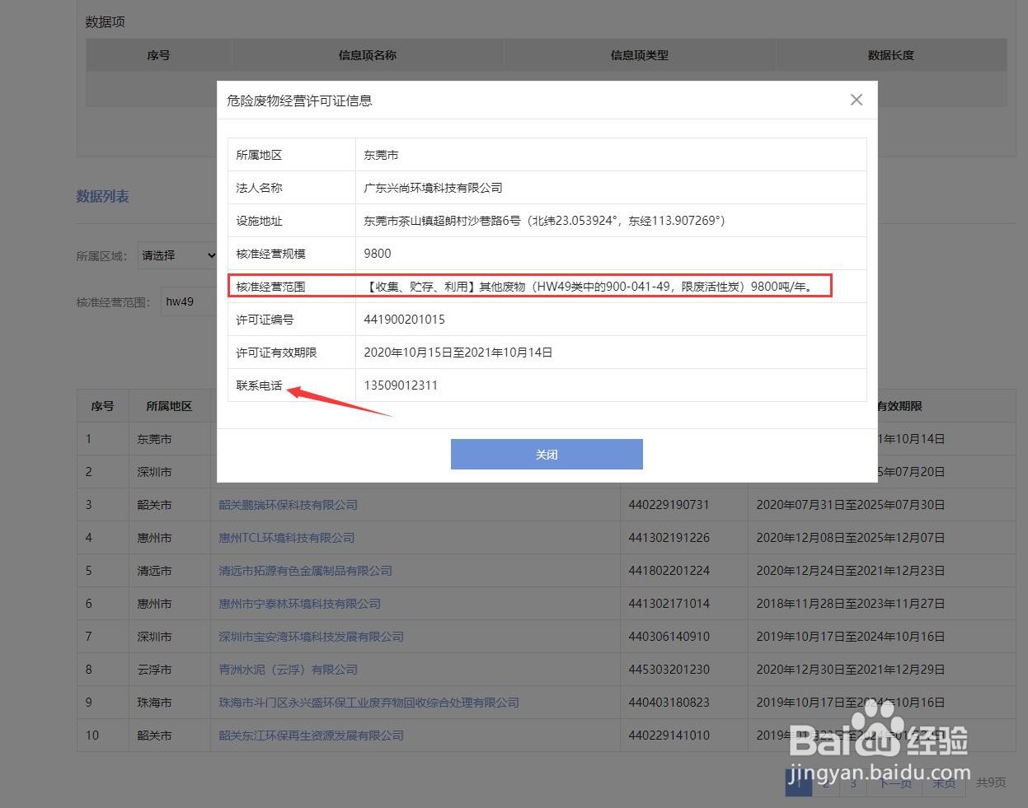1028x808 pixels.
Task: Click permit number 440306140910
Action: [x=669, y=637]
